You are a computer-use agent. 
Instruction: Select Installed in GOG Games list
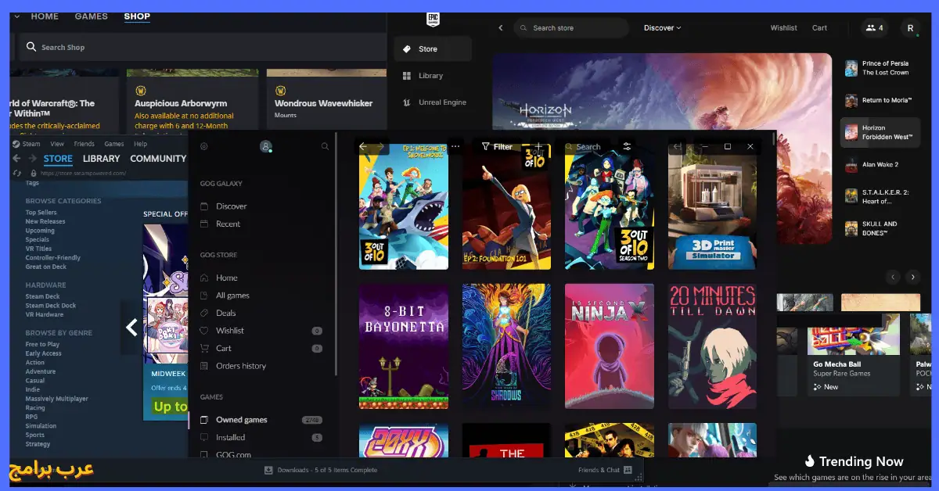(230, 437)
